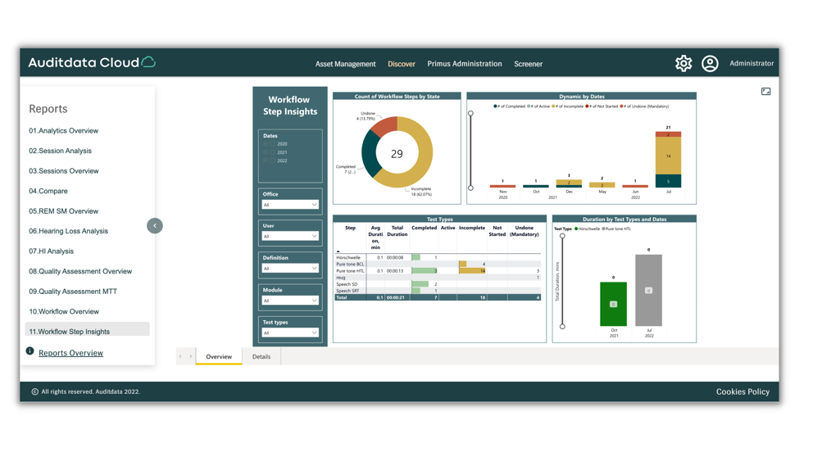Collapse the Reports sidebar with arrow button
This screenshot has height=457, width=813.
tap(155, 225)
